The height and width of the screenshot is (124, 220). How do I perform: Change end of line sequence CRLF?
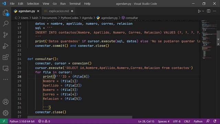tap(187, 121)
